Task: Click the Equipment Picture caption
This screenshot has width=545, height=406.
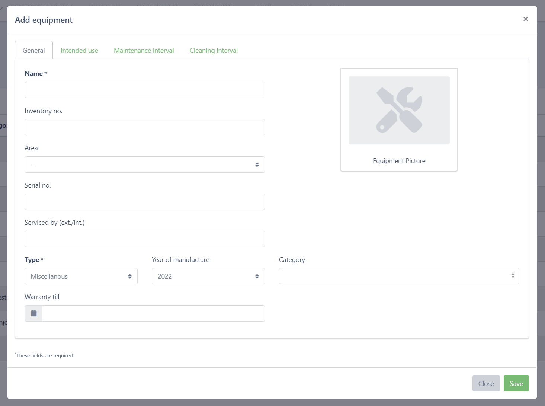Action: pyautogui.click(x=399, y=161)
